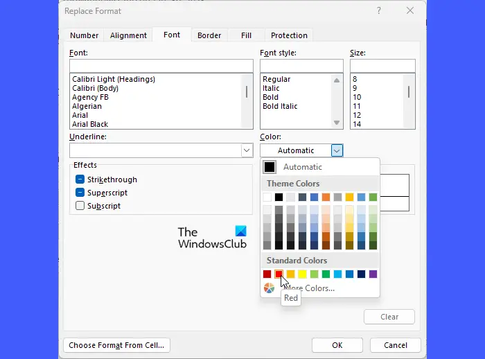485x359 pixels.
Task: Click the Cancel button
Action: (x=396, y=345)
